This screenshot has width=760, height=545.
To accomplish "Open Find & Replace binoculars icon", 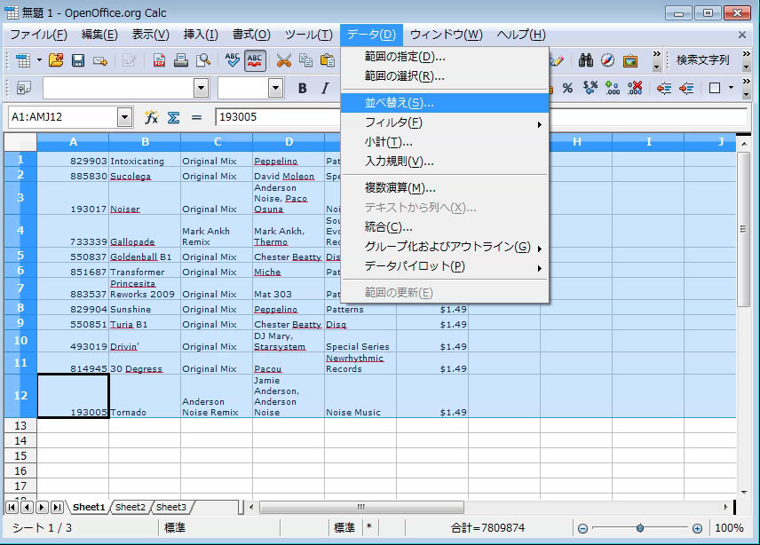I will (585, 60).
